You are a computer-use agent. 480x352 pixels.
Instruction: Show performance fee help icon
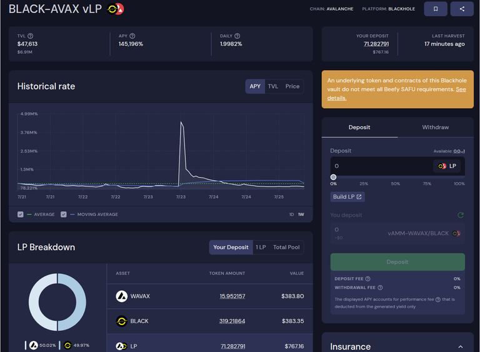coord(437,299)
